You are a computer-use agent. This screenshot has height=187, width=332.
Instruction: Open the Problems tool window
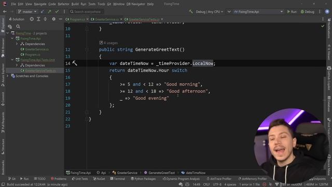tap(59, 179)
